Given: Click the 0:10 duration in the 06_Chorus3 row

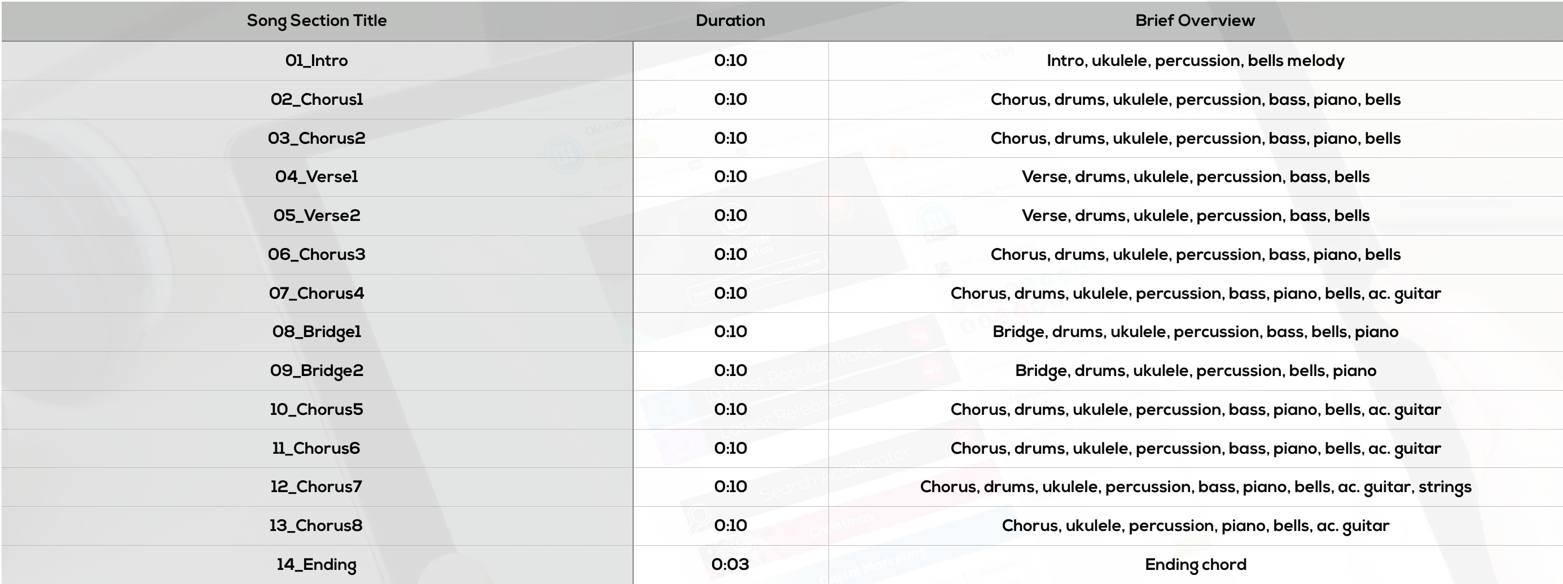Looking at the screenshot, I should [x=731, y=254].
